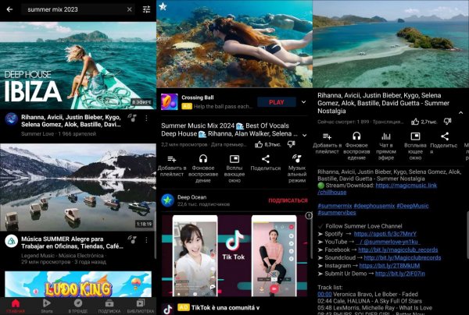Screen dimensions: 469x315
Task: Open search filters sliders icon
Action: click(146, 9)
